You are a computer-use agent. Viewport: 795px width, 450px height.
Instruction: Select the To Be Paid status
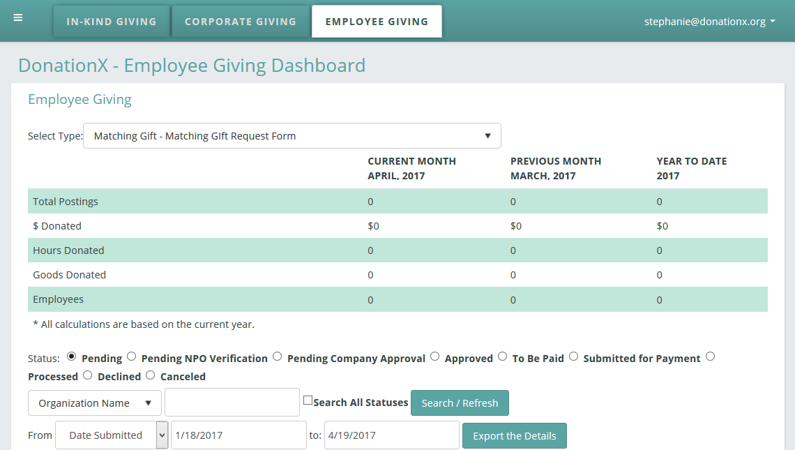coord(502,356)
